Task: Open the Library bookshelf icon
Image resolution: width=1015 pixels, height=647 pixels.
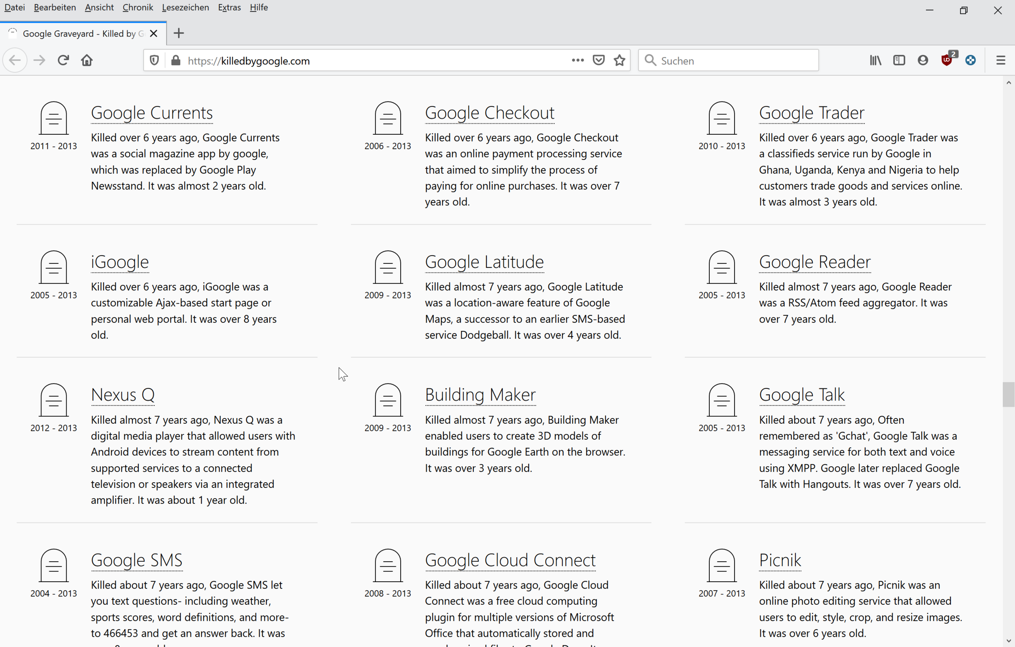Action: pyautogui.click(x=875, y=60)
